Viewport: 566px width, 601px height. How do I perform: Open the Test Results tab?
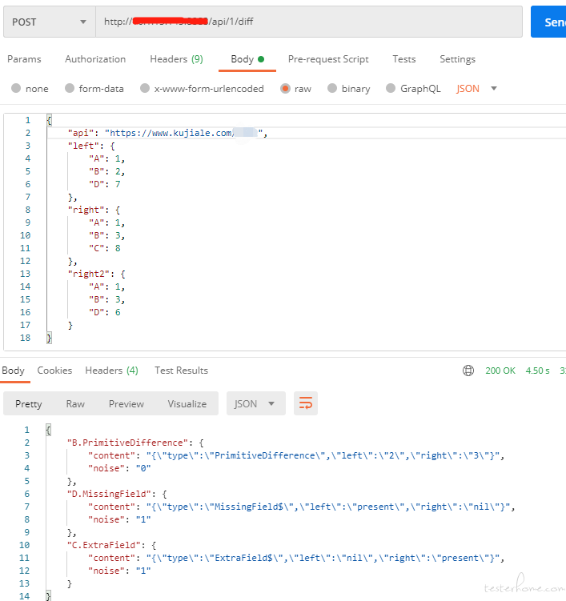point(182,371)
